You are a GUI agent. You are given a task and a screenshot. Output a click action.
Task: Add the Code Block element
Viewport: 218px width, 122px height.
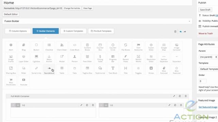pyautogui.click(x=75, y=47)
